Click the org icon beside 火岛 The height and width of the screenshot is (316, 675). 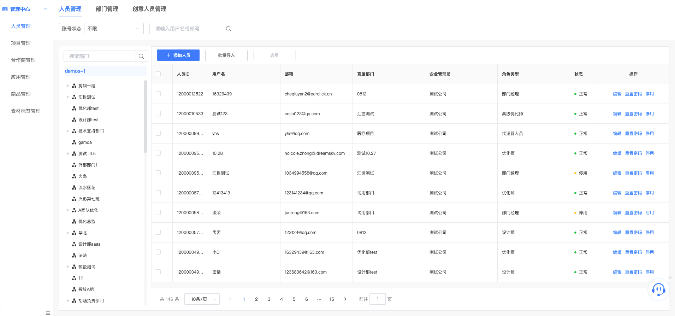point(74,176)
